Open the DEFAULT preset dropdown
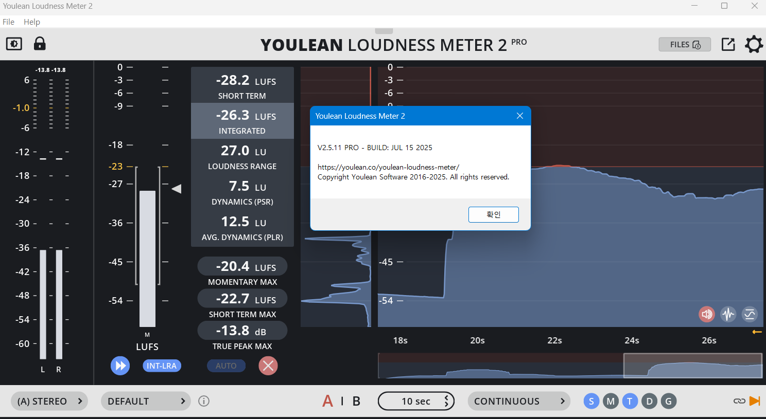The width and height of the screenshot is (766, 419). pyautogui.click(x=146, y=401)
